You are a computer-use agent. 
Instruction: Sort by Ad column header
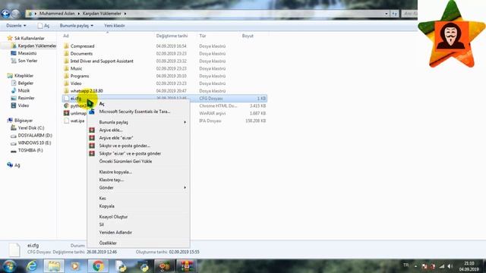click(66, 36)
